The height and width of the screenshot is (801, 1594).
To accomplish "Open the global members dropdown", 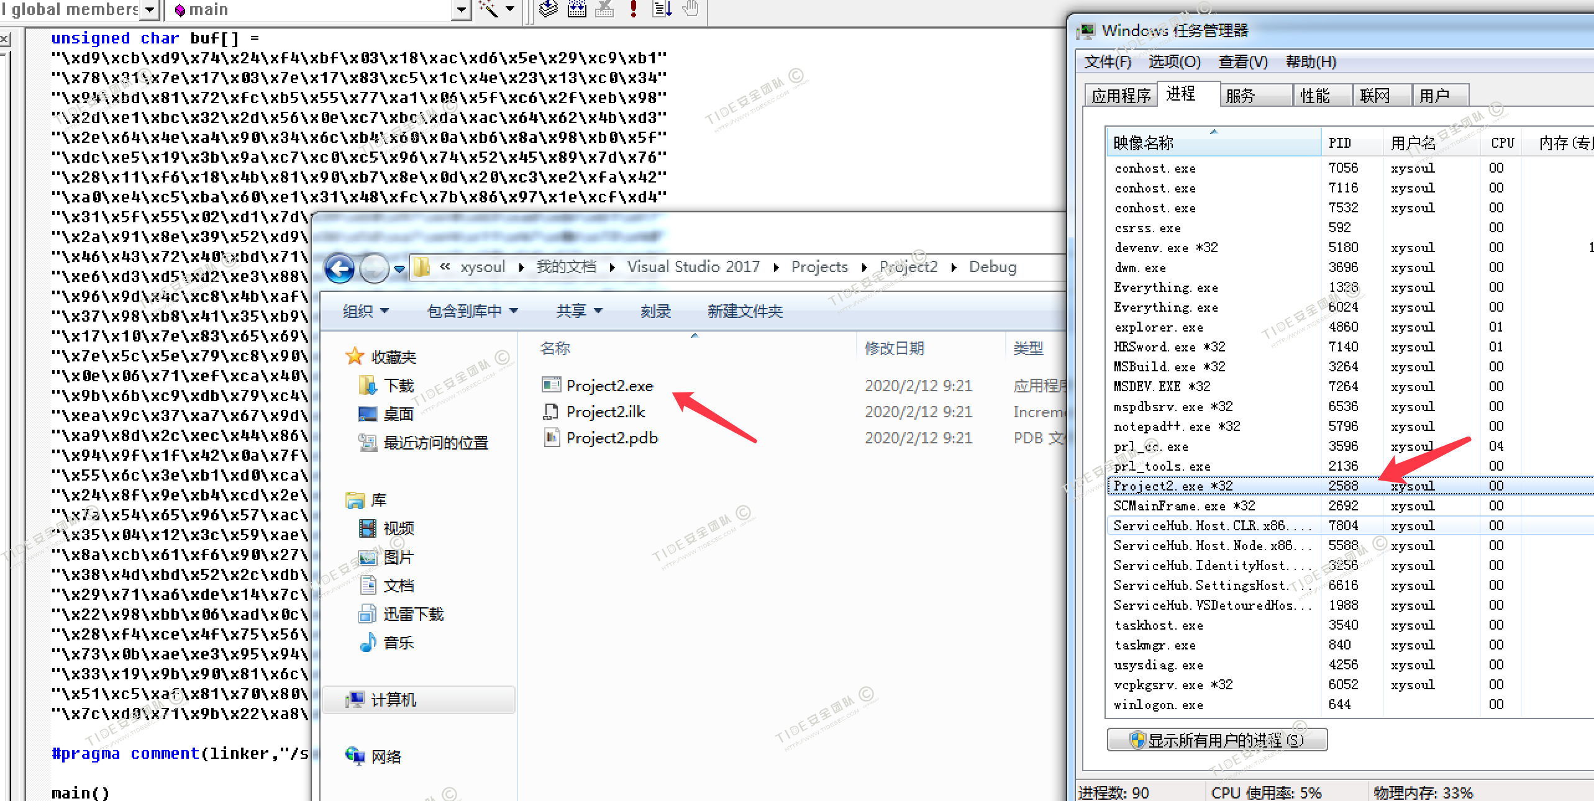I will click(150, 10).
